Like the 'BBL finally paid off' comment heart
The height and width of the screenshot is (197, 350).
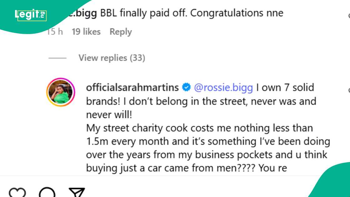[x=349, y=16]
